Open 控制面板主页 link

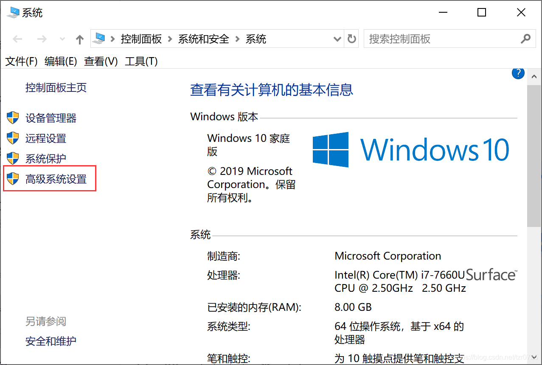[56, 88]
